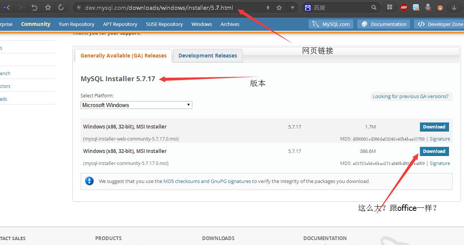Go back with the browser back arrow
Image resolution: width=464 pixels, height=245 pixels.
click(8, 8)
